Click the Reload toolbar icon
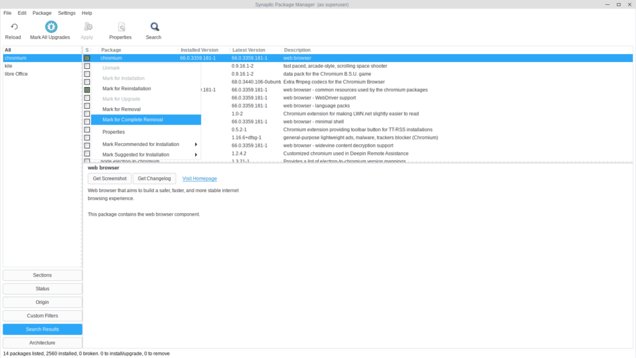Screen dimensions: 636x358 [x=14, y=27]
